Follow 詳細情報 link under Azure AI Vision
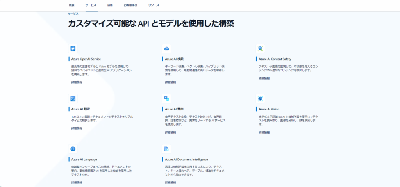 (264, 132)
